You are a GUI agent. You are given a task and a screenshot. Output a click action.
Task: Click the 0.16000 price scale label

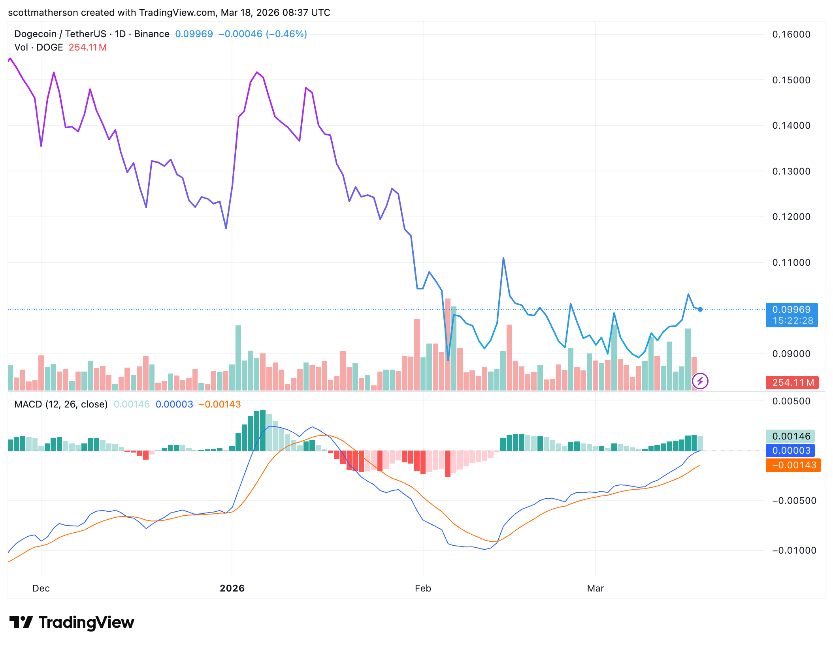point(791,34)
